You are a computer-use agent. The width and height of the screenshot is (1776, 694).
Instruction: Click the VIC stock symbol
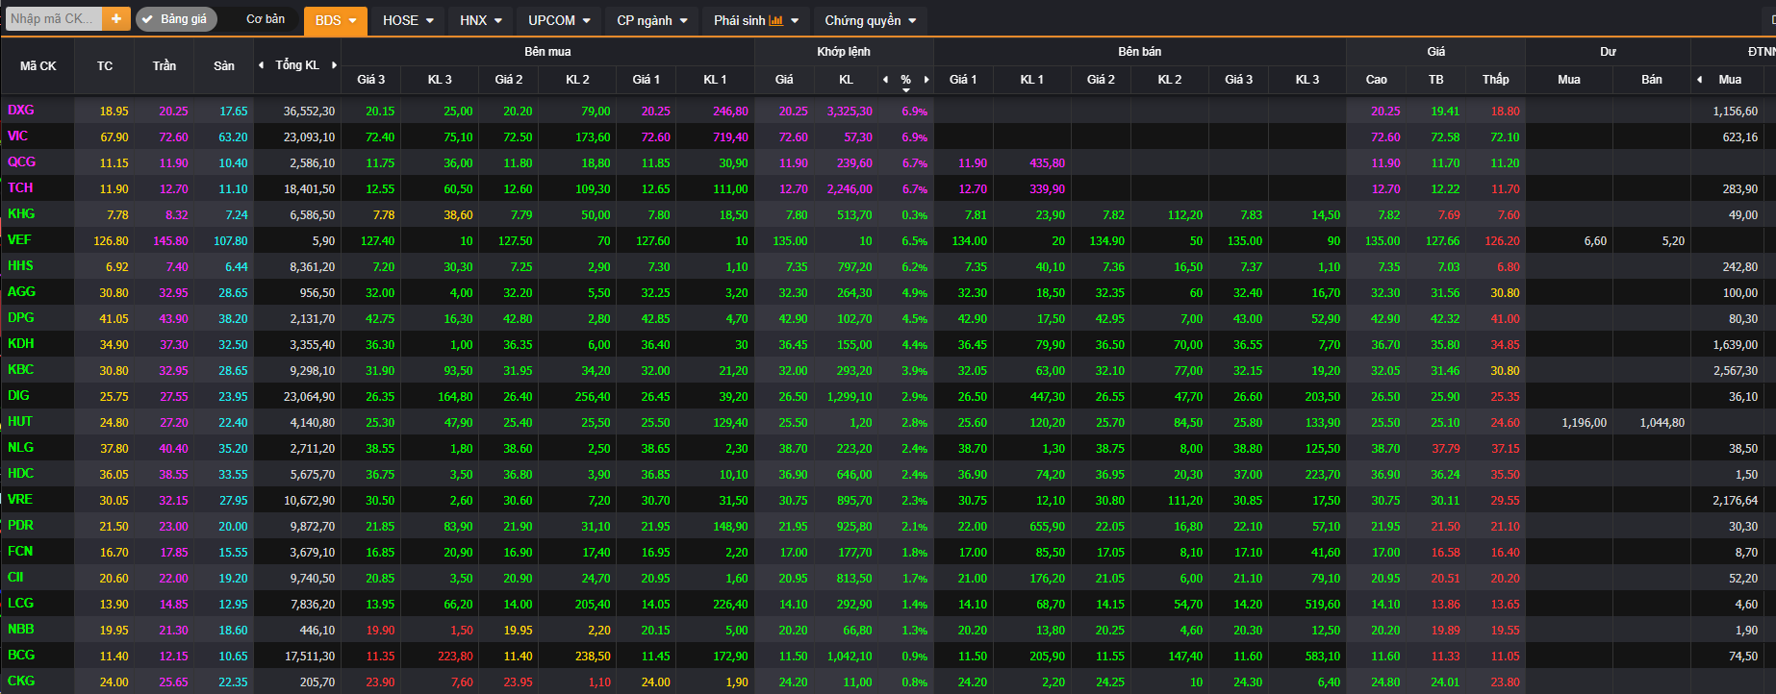pos(18,136)
